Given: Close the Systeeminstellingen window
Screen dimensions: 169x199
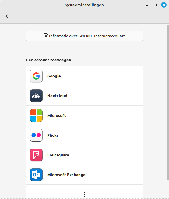Looking at the screenshot, I should click(x=164, y=5).
